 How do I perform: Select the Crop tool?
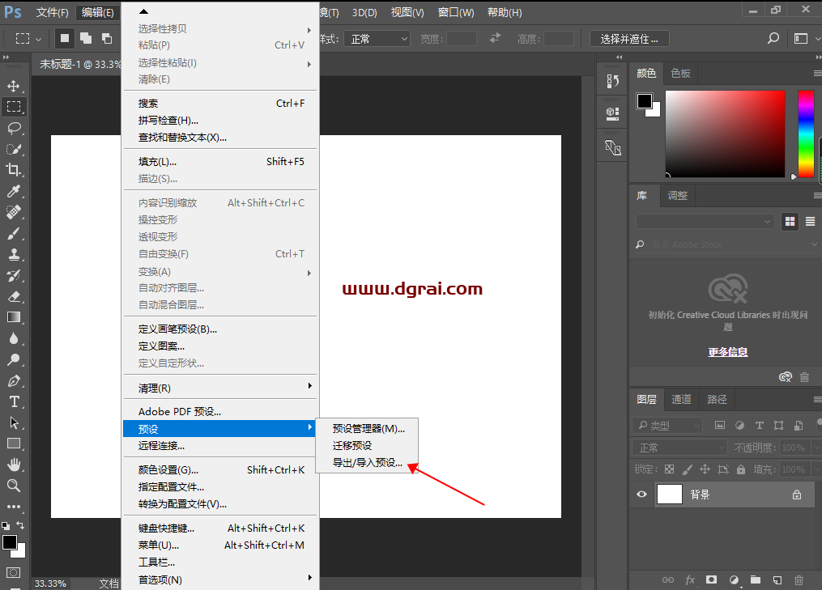click(x=15, y=170)
